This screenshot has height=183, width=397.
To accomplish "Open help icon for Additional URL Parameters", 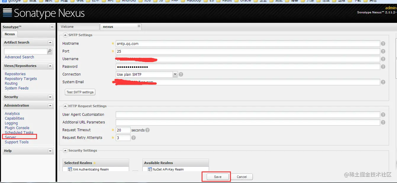I will (x=383, y=123).
